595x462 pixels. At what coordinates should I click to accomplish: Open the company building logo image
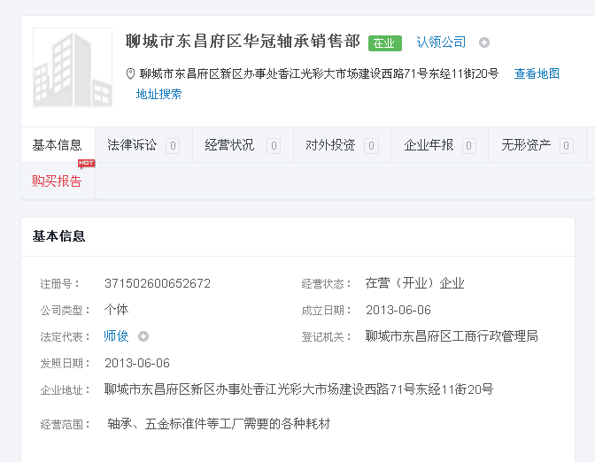[x=73, y=67]
